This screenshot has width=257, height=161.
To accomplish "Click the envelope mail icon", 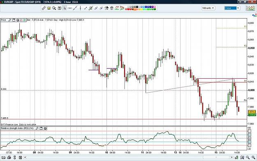I will (x=3, y=158).
